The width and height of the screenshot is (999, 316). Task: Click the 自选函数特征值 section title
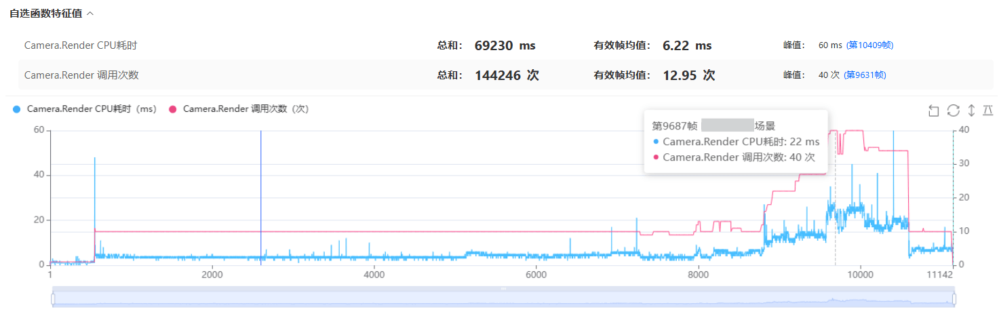pyautogui.click(x=46, y=14)
